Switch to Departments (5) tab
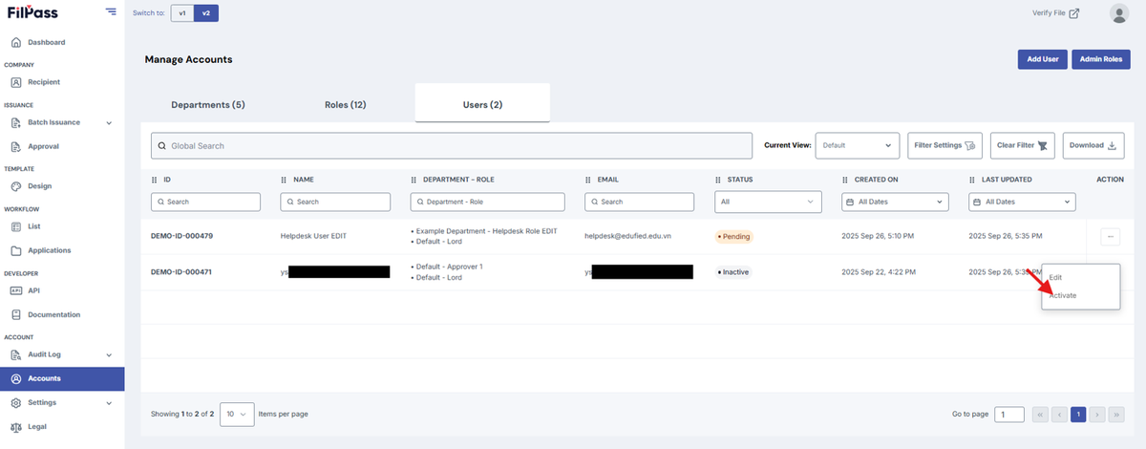 tap(208, 104)
